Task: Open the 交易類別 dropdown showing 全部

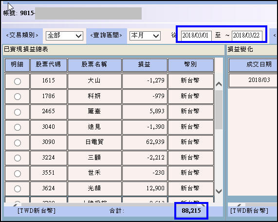Action: coord(64,36)
